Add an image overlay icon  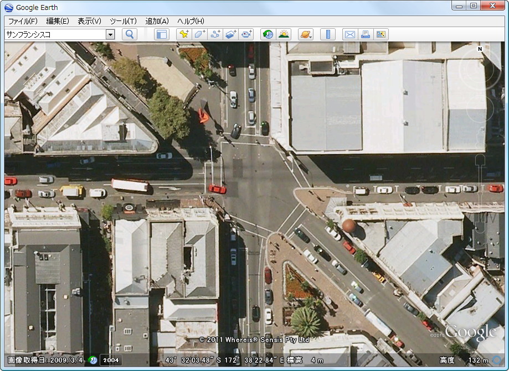231,34
